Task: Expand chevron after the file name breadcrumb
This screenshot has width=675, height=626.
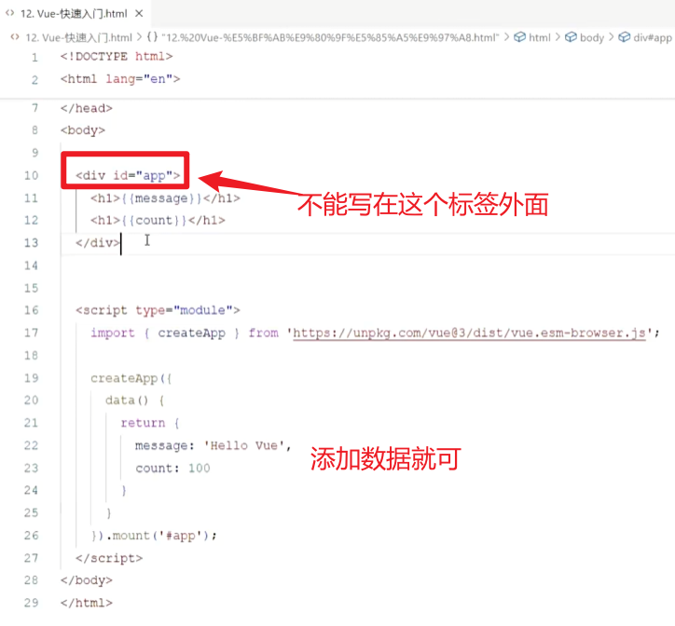Action: click(x=139, y=37)
